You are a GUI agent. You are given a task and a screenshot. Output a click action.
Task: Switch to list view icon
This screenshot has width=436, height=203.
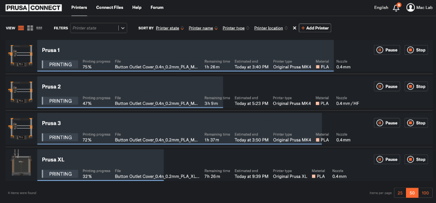click(21, 28)
